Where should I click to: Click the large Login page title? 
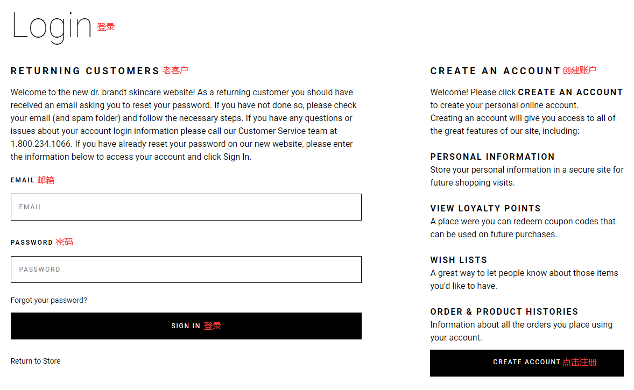tap(52, 26)
